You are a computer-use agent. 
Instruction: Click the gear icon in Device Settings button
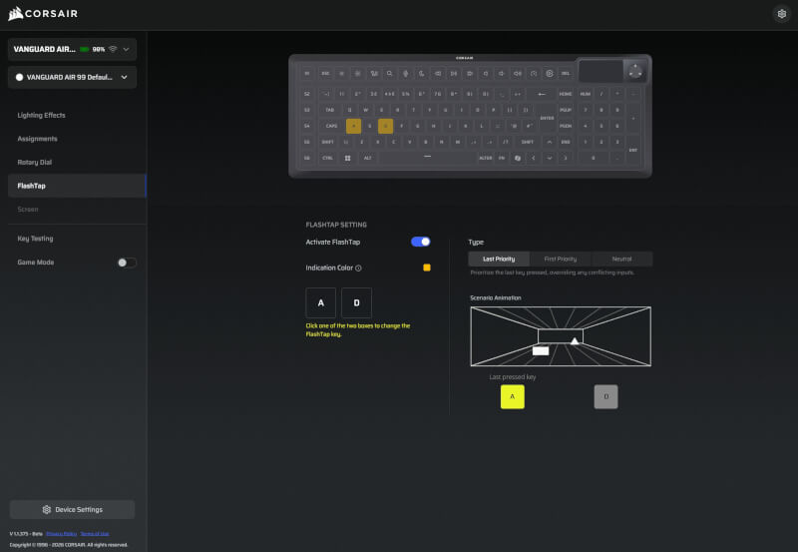(47, 510)
